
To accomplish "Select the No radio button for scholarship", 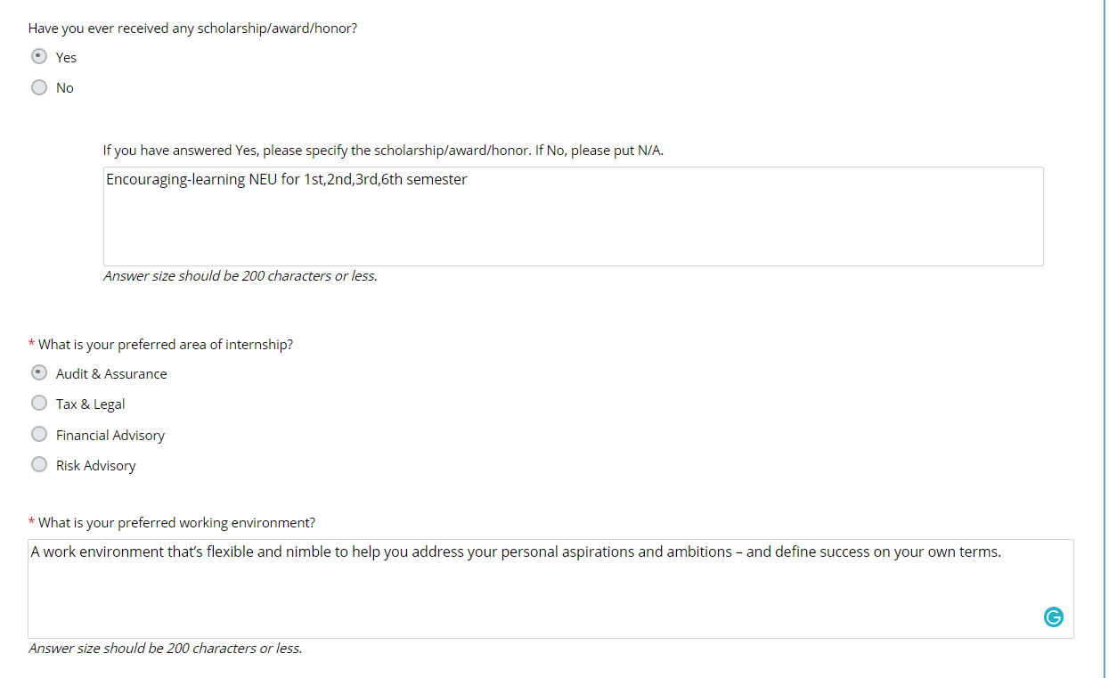I will click(x=39, y=87).
